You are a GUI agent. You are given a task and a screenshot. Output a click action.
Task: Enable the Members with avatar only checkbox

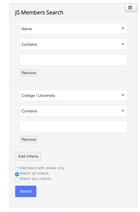tap(17, 169)
